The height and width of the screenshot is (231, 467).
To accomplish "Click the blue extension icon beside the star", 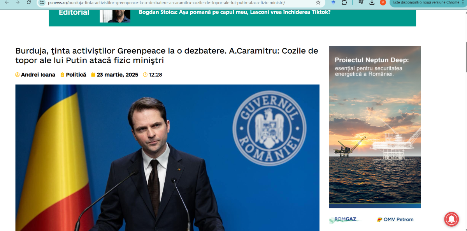I will tap(333, 2).
